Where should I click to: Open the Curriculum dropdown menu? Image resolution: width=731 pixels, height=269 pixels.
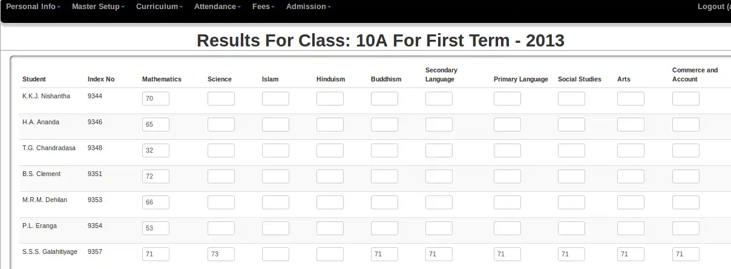159,7
